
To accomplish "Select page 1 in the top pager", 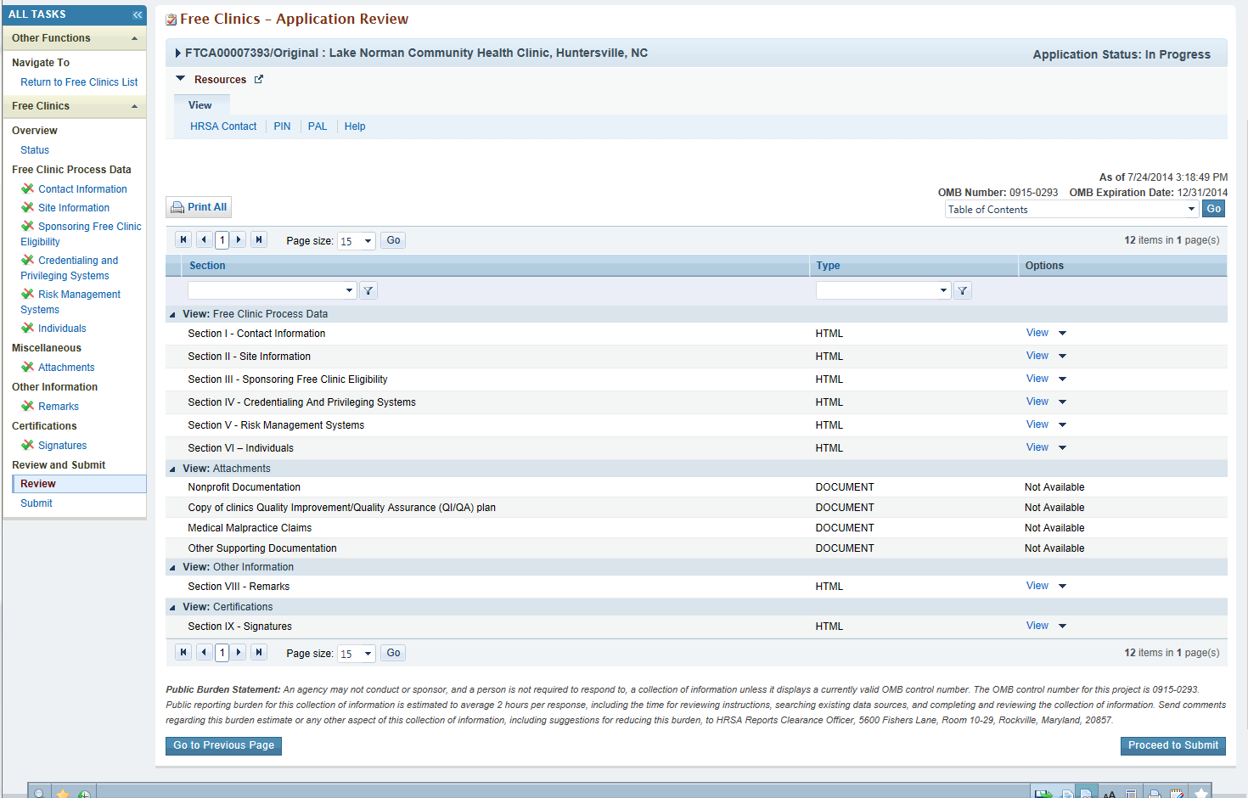I will click(222, 240).
